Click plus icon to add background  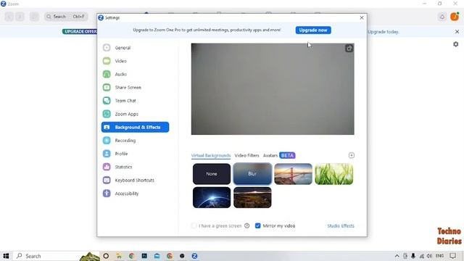tap(351, 155)
